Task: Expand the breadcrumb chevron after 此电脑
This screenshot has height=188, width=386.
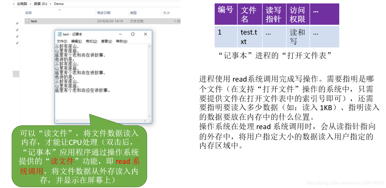Action: (x=31, y=4)
